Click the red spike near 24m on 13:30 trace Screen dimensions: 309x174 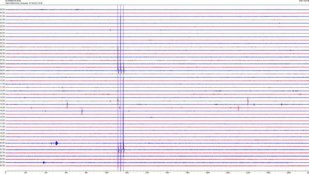point(248,101)
